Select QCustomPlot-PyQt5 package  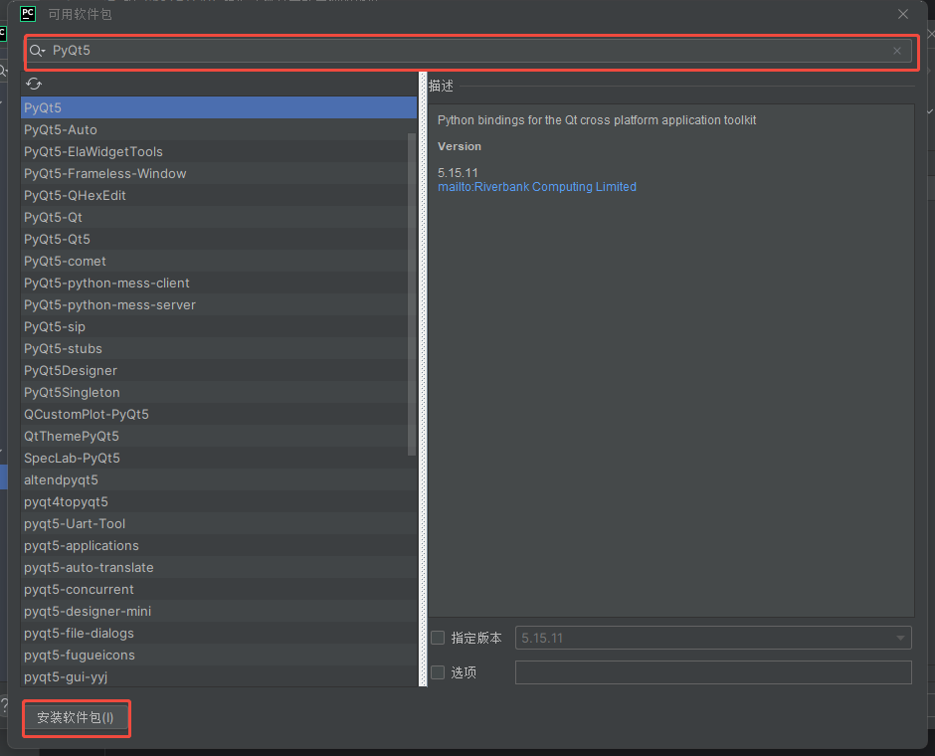(219, 415)
